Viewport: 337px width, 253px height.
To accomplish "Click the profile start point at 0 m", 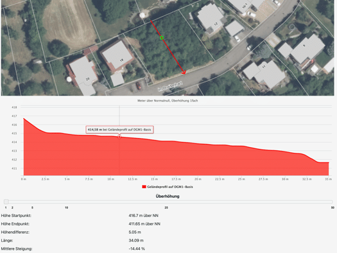I will pos(24,118).
